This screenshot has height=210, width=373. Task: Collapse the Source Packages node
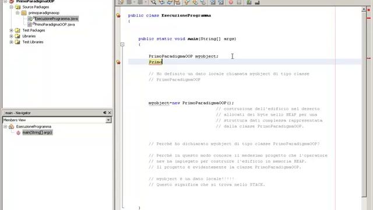coord(11,7)
